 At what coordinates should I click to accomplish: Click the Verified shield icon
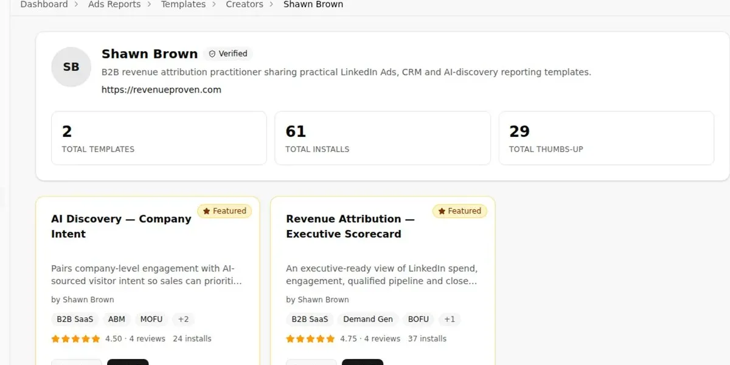click(x=212, y=54)
